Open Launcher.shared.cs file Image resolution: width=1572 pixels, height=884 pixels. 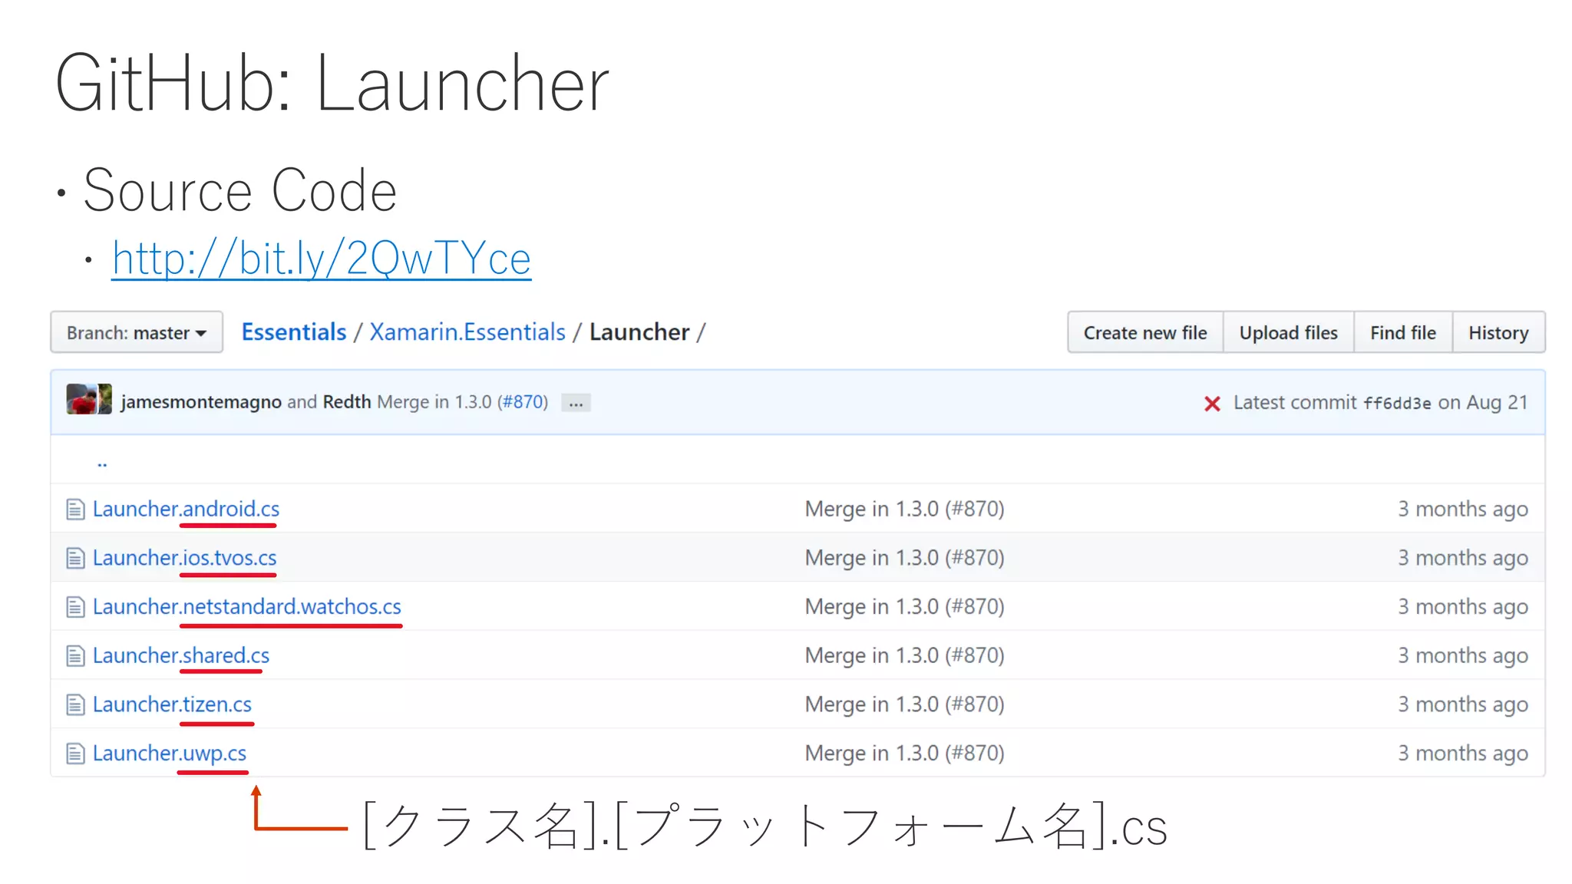point(180,655)
